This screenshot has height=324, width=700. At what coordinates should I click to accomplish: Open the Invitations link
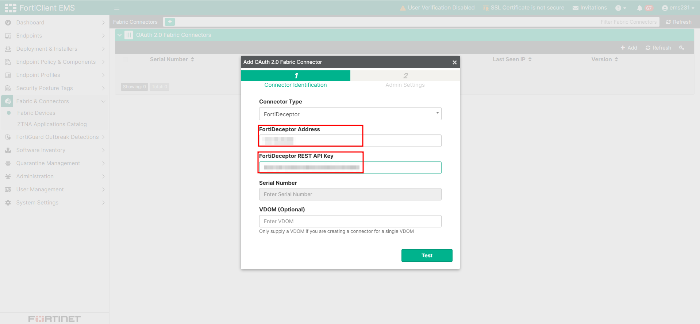click(x=589, y=8)
